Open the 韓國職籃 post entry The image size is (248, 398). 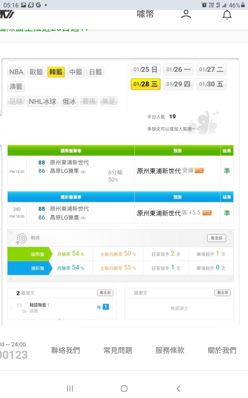[x=40, y=305]
